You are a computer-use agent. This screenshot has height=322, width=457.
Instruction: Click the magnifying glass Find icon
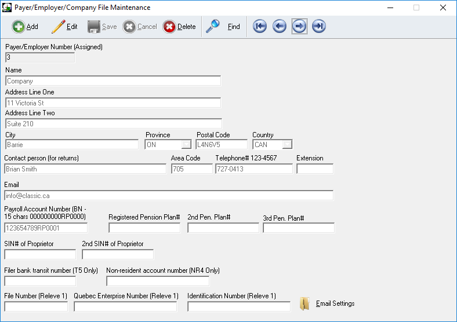[213, 27]
